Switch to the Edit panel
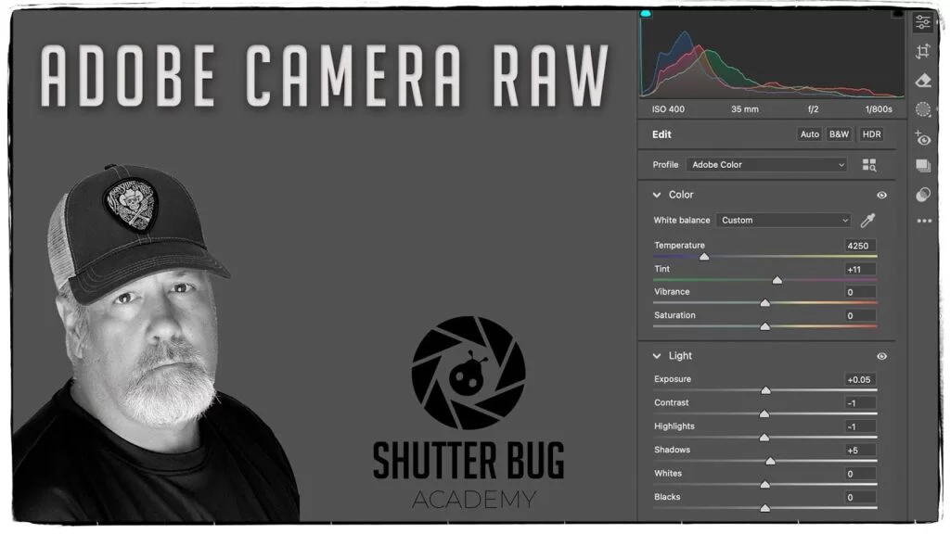Screen dimensions: 950x534 click(x=661, y=133)
